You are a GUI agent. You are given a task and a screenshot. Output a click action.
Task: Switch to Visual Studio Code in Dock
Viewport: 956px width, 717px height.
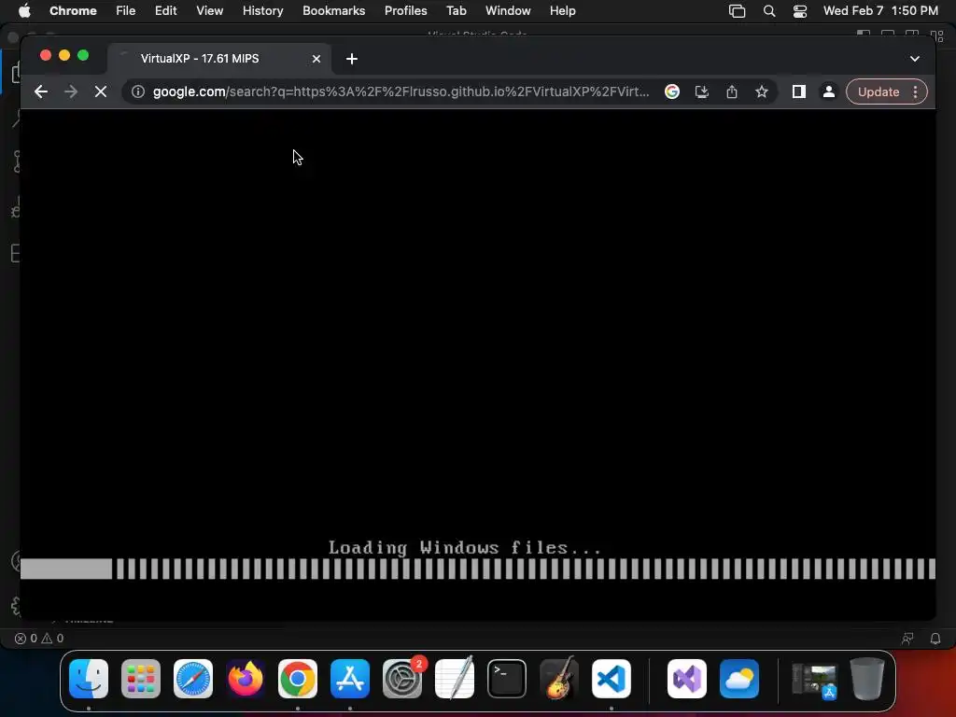click(612, 679)
